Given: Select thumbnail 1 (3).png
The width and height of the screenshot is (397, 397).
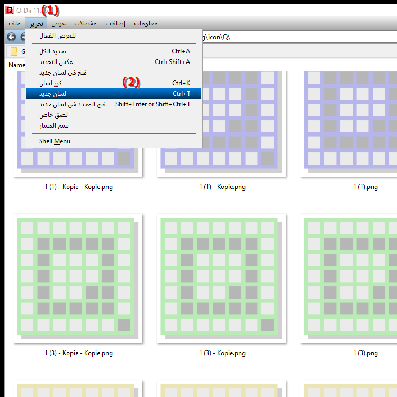Looking at the screenshot, I should tap(349, 278).
